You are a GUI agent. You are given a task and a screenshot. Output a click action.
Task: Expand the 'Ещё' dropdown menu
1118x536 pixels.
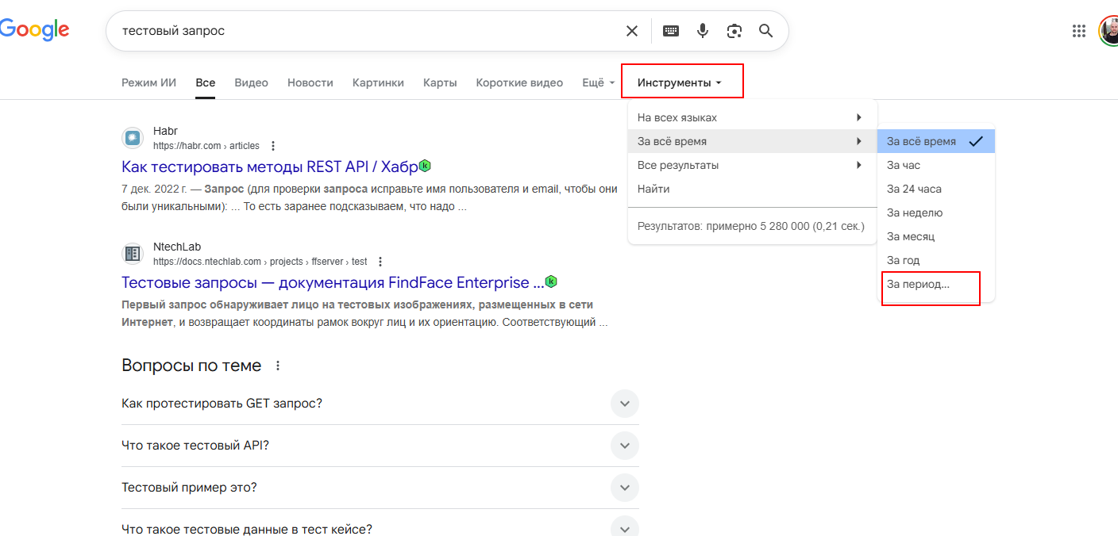[x=598, y=82]
